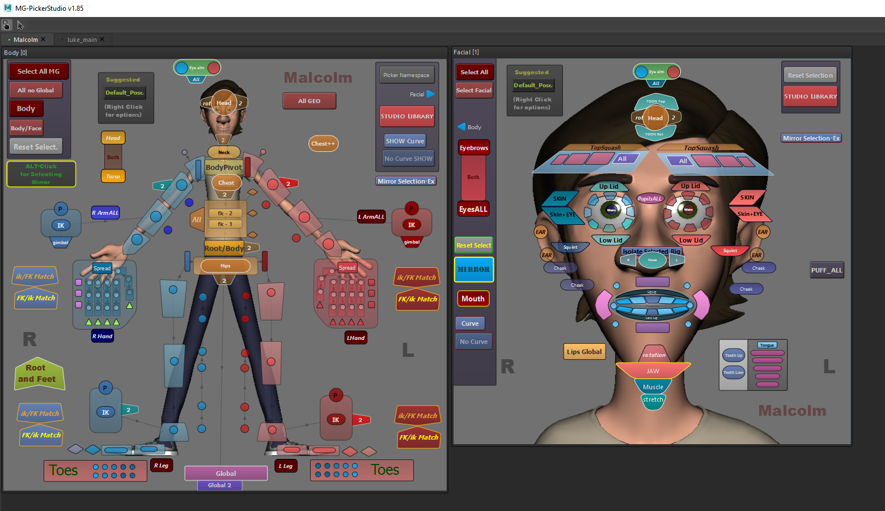Select the PupilsALL control

pyautogui.click(x=650, y=198)
